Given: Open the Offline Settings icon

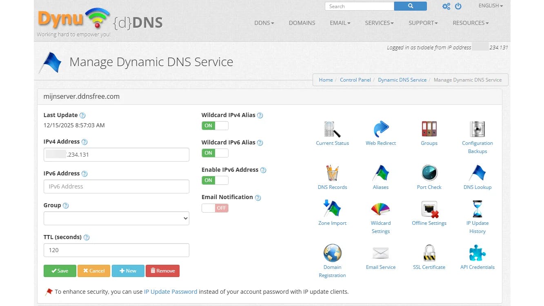Looking at the screenshot, I should pos(429,209).
